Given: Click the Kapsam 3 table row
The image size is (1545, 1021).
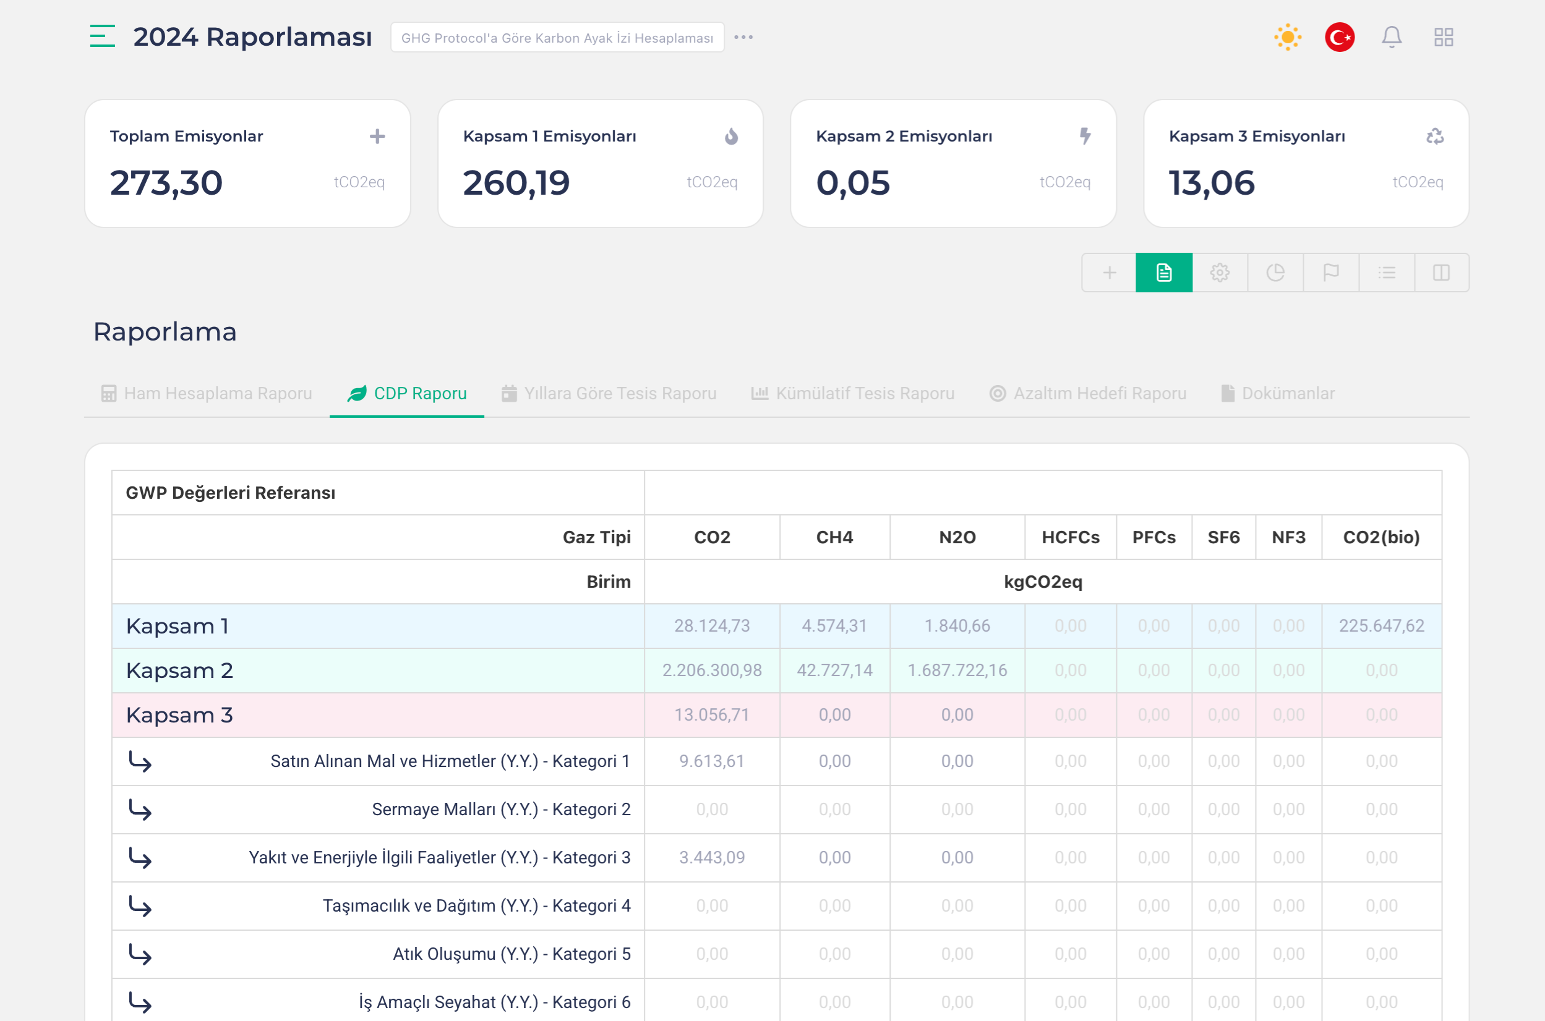Looking at the screenshot, I should point(378,715).
